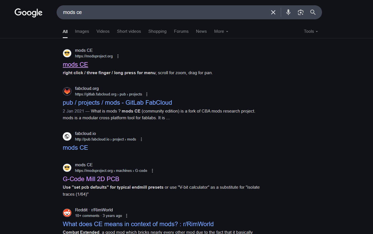Open the fabcloud.io mods CE result link
The height and width of the screenshot is (234, 373).
click(75, 148)
